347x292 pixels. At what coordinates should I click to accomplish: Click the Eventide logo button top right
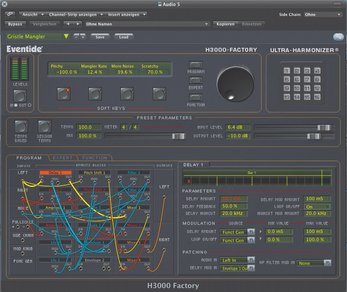click(x=338, y=37)
